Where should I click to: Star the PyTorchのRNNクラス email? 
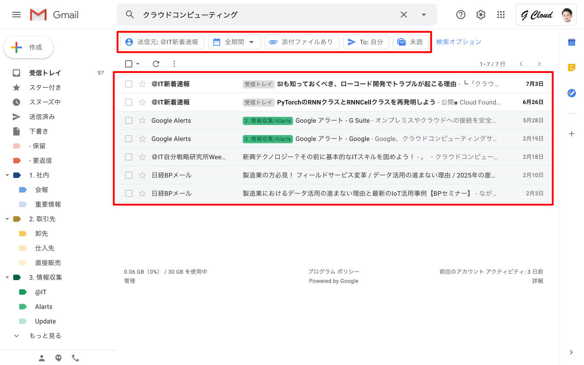pos(142,102)
